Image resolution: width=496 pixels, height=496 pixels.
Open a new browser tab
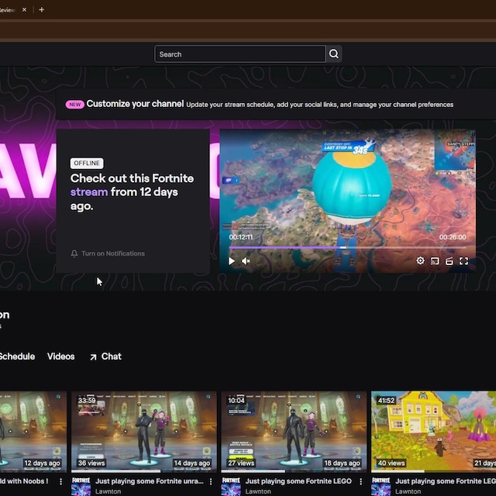tap(41, 10)
